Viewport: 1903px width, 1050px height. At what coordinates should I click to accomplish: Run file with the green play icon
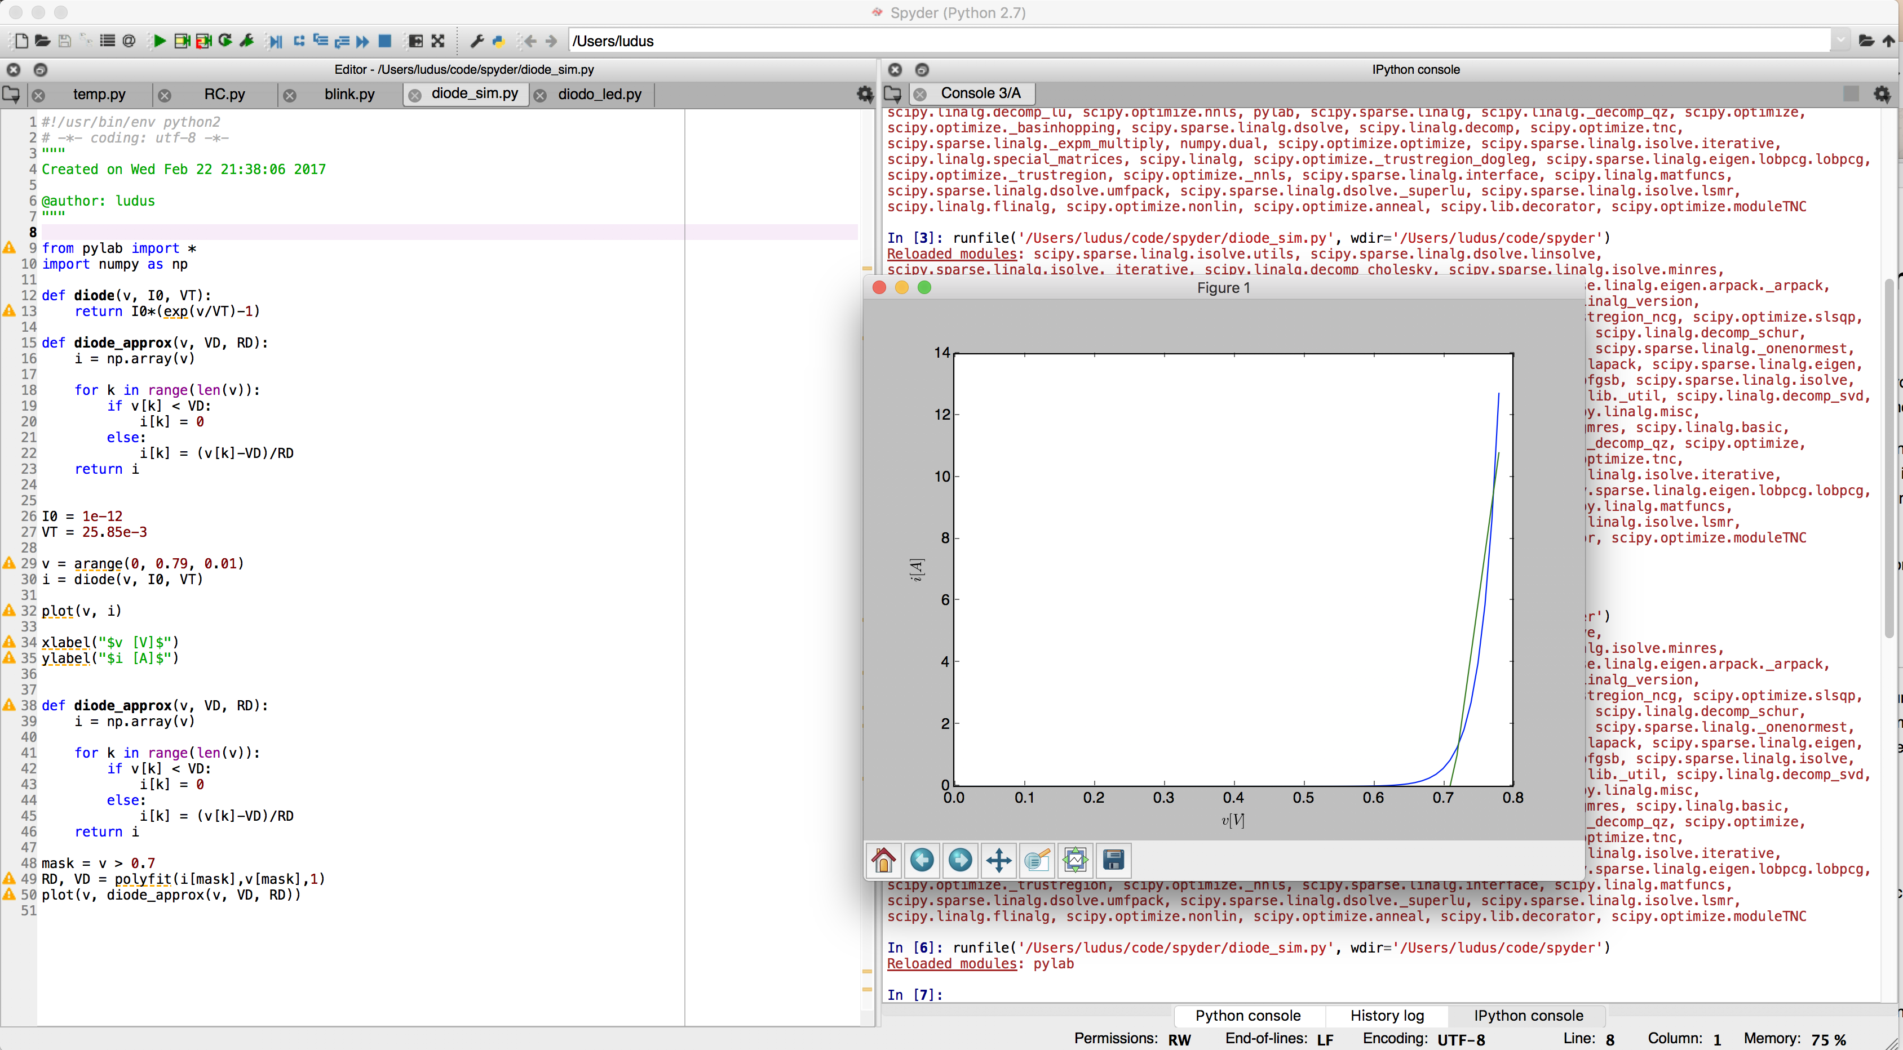[158, 41]
